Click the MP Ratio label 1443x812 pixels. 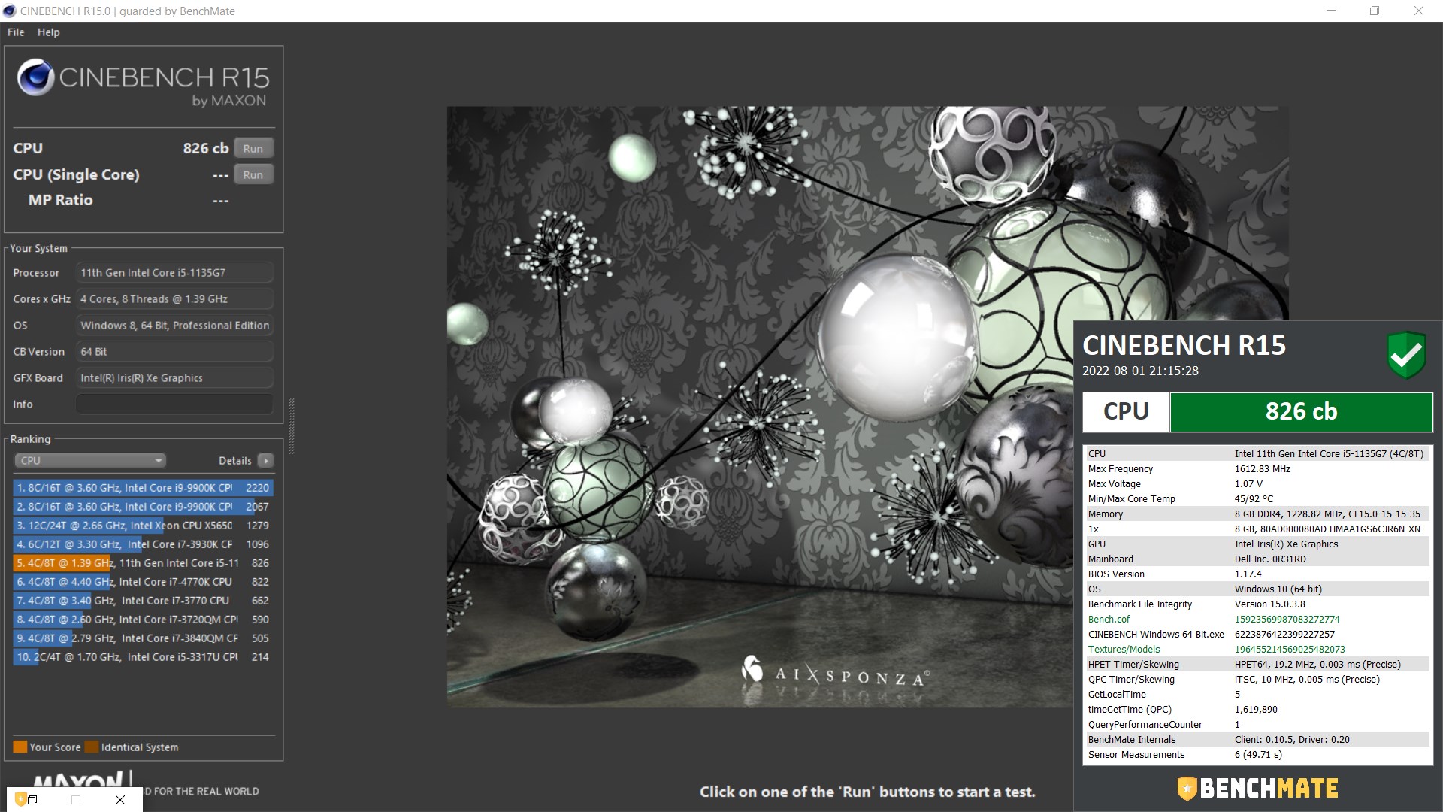[60, 200]
